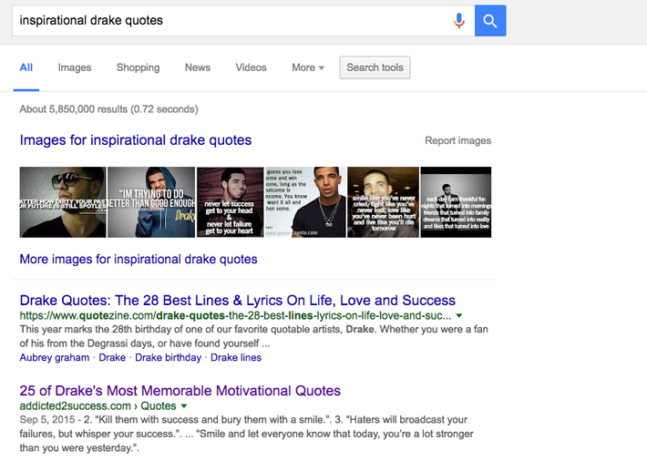This screenshot has width=647, height=461.
Task: Click the 'Drake' sitelink under quotezine result
Action: tap(112, 357)
